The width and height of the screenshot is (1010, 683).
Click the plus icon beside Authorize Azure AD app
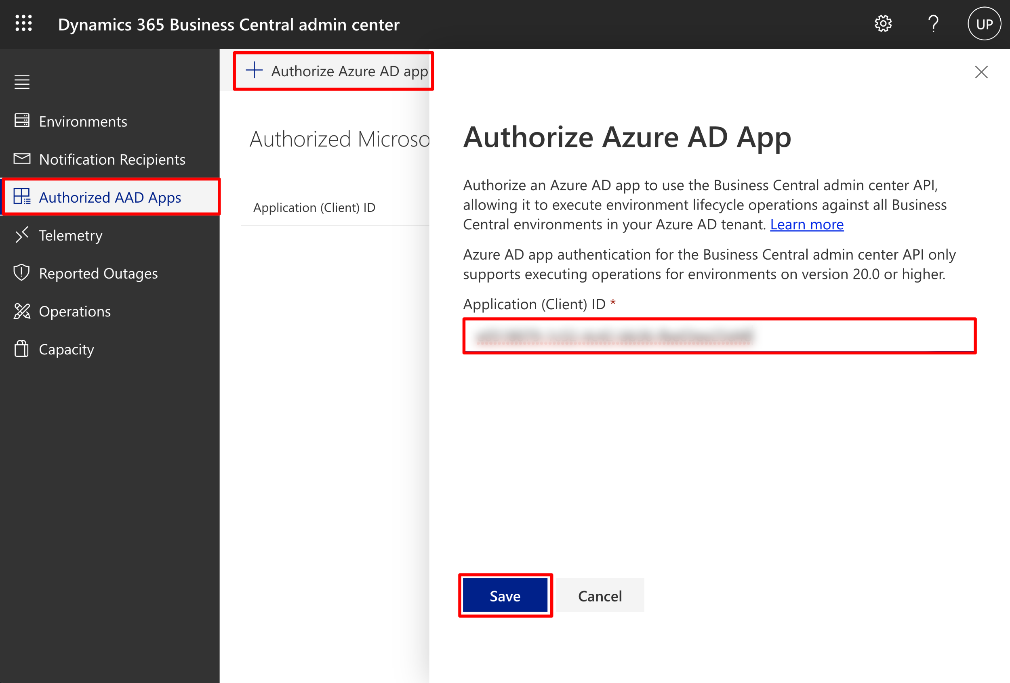coord(254,70)
